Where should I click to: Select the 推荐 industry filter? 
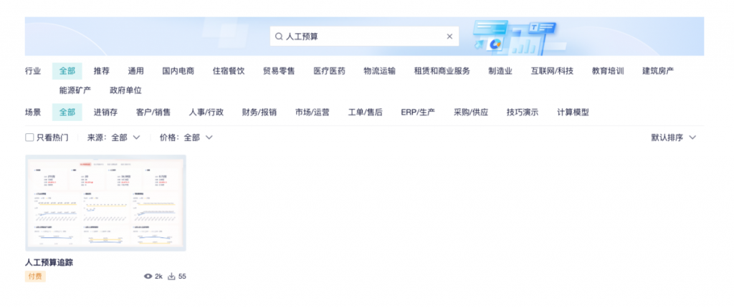102,71
